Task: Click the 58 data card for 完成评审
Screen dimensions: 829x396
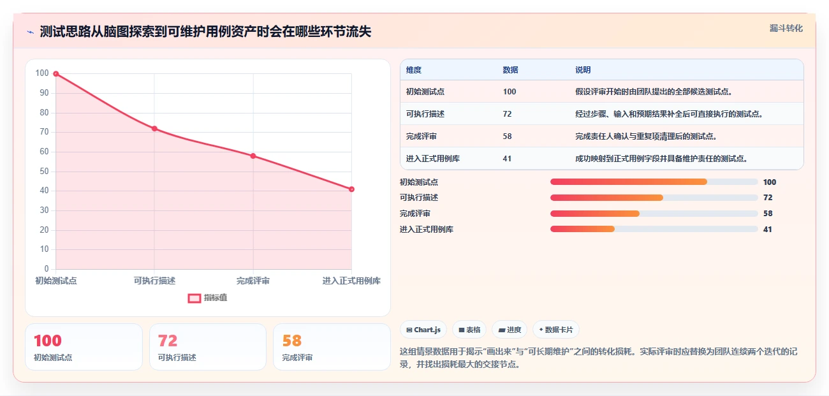Action: [332, 347]
